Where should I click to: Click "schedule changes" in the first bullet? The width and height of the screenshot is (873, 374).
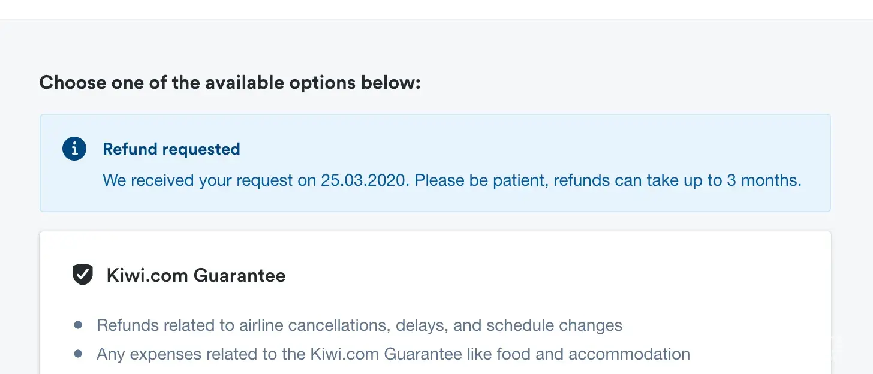[x=554, y=325]
